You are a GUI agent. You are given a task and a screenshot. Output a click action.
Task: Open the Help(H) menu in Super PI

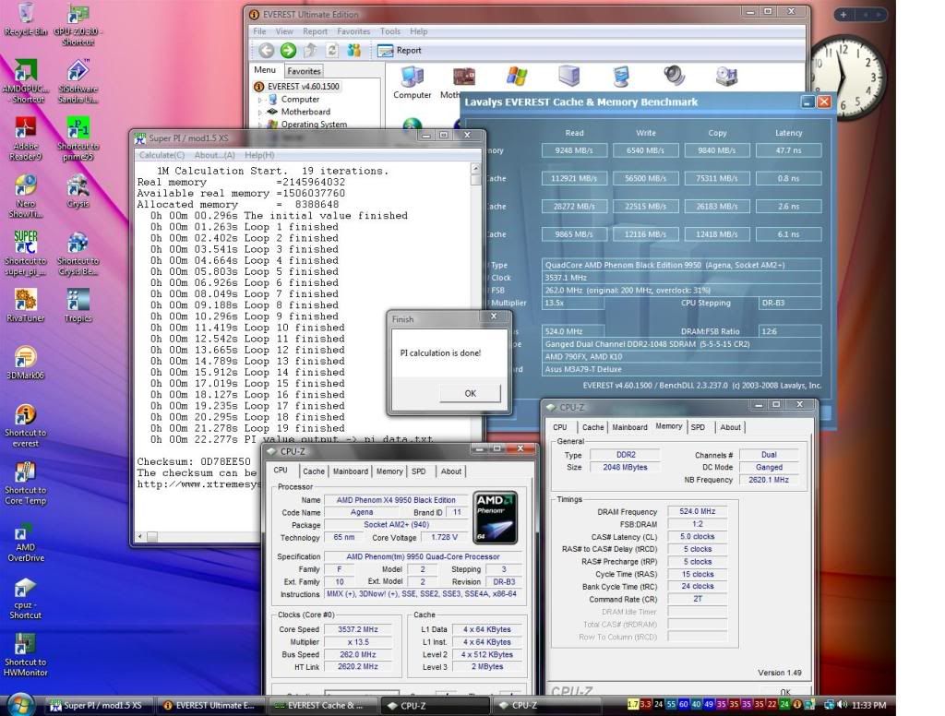coord(259,155)
